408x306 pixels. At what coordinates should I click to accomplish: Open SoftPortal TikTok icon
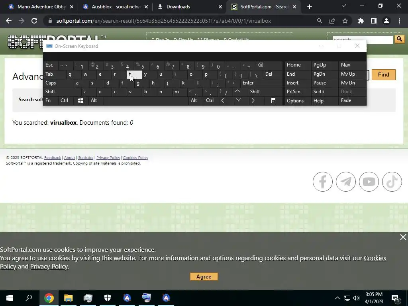tap(392, 182)
